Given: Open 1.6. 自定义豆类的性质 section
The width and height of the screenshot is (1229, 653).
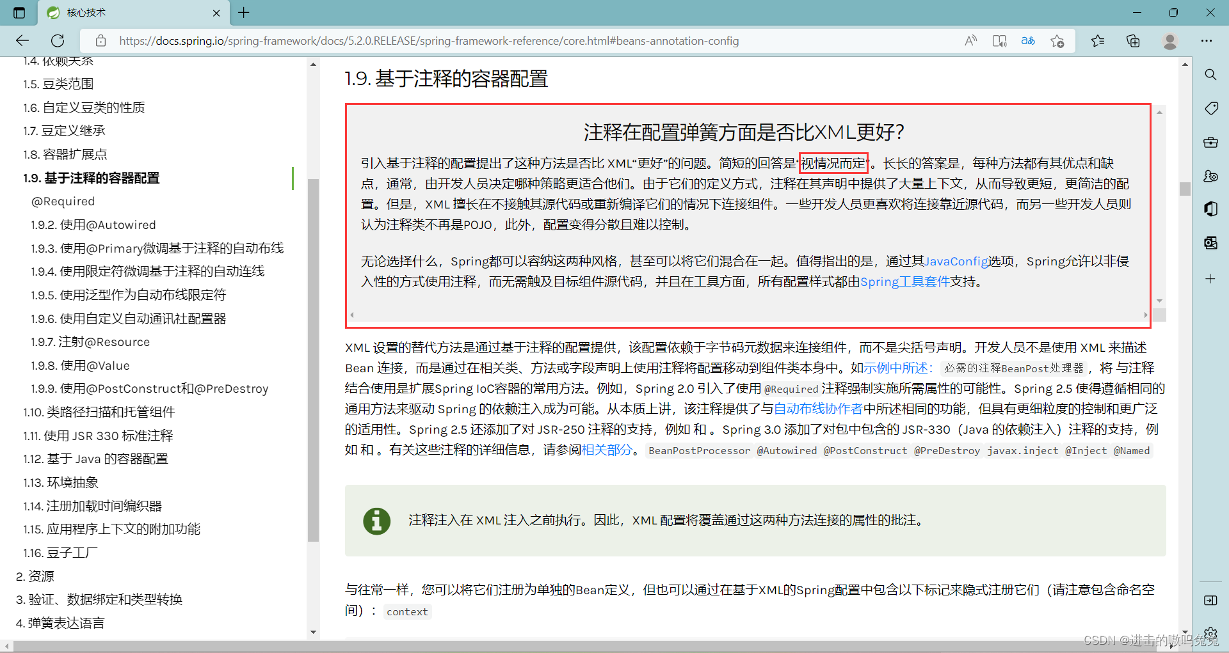Looking at the screenshot, I should (x=84, y=107).
